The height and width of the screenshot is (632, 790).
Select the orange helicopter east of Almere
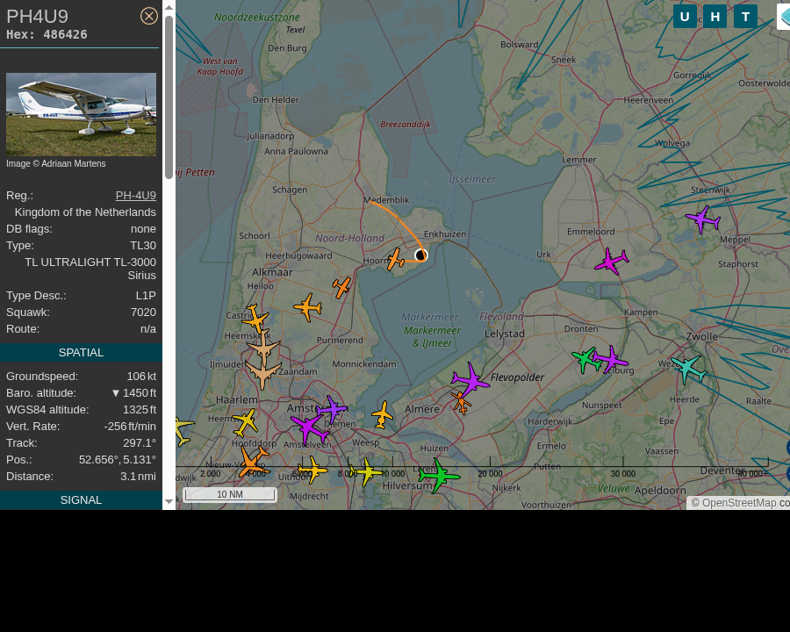tap(461, 403)
